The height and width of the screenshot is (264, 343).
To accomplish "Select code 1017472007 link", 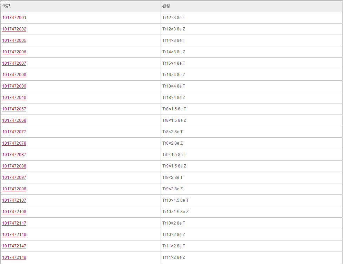I will pos(14,63).
